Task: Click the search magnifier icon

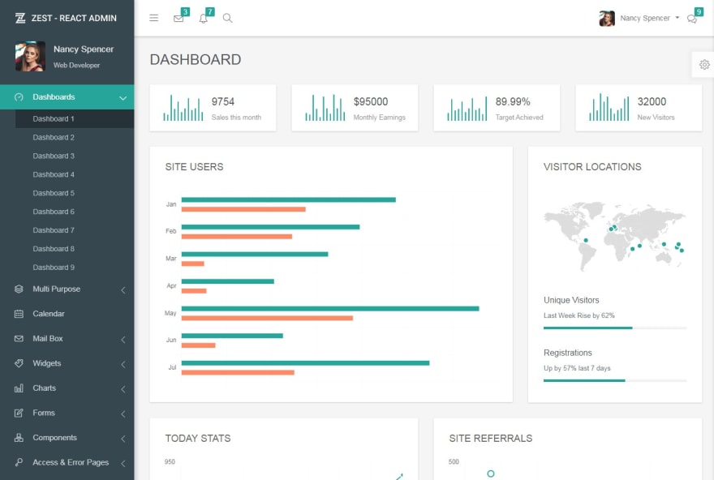Action: 228,18
